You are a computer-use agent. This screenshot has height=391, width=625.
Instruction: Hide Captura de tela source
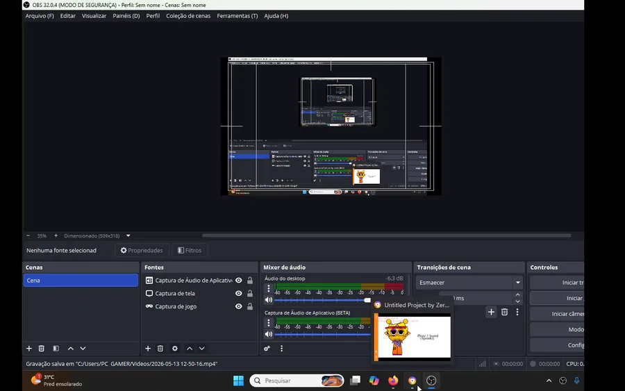coord(239,293)
